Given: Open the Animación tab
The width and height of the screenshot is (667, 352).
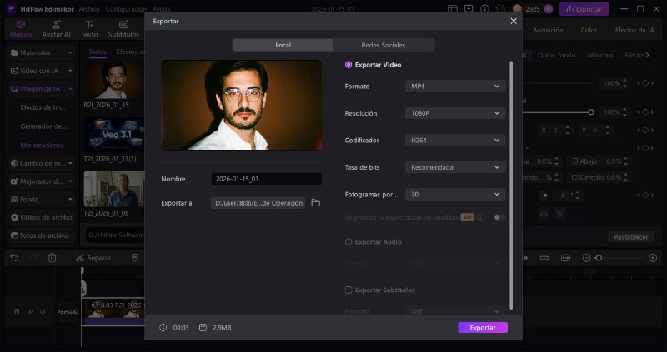Looking at the screenshot, I should [548, 30].
